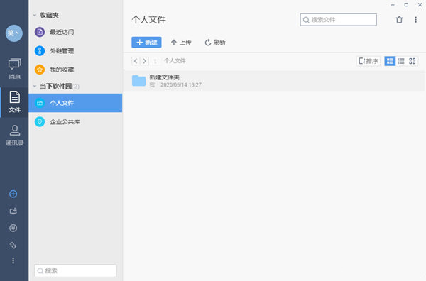
Task: Focus the 搜索文件 search field
Action: (x=338, y=20)
